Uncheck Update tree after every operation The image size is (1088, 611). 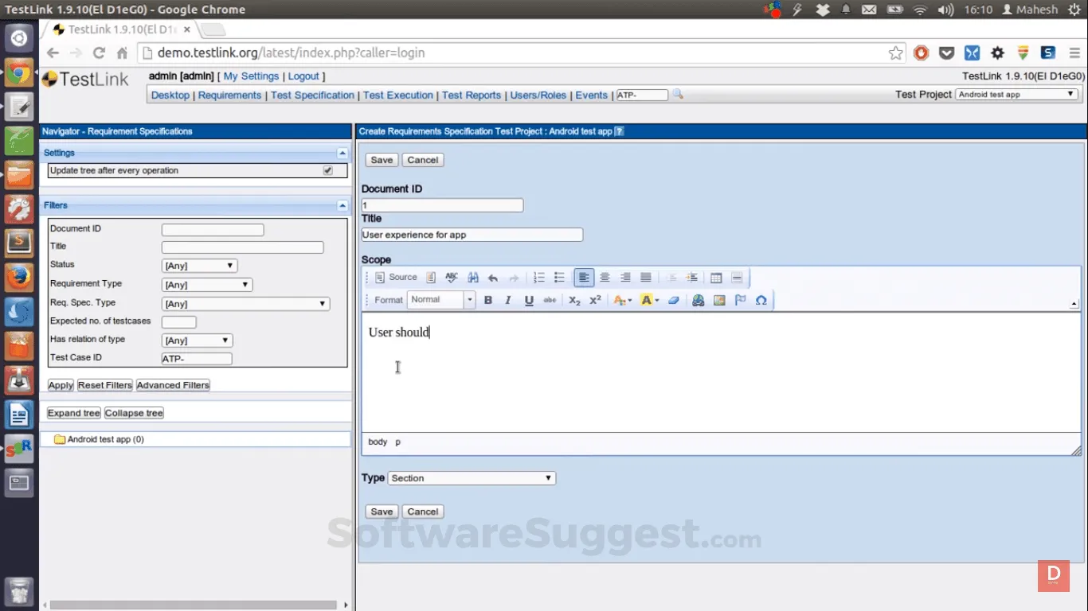[x=327, y=170]
